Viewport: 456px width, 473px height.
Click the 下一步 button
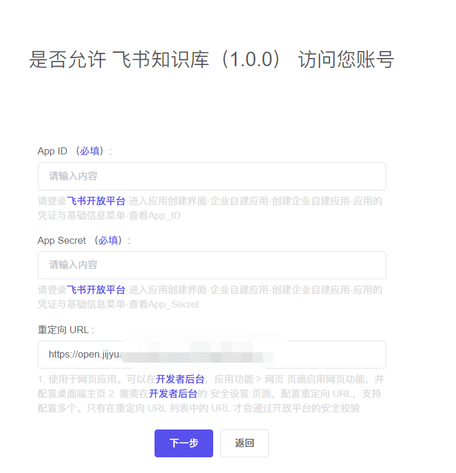(184, 443)
